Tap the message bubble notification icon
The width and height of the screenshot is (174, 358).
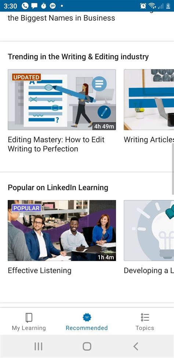34,6
